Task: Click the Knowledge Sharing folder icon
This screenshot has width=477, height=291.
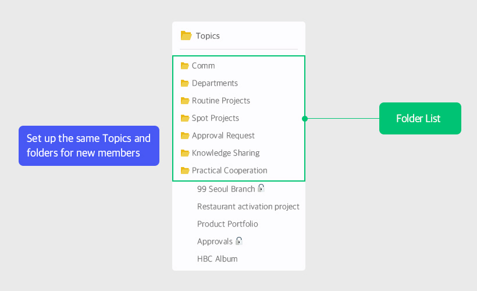Action: point(184,153)
